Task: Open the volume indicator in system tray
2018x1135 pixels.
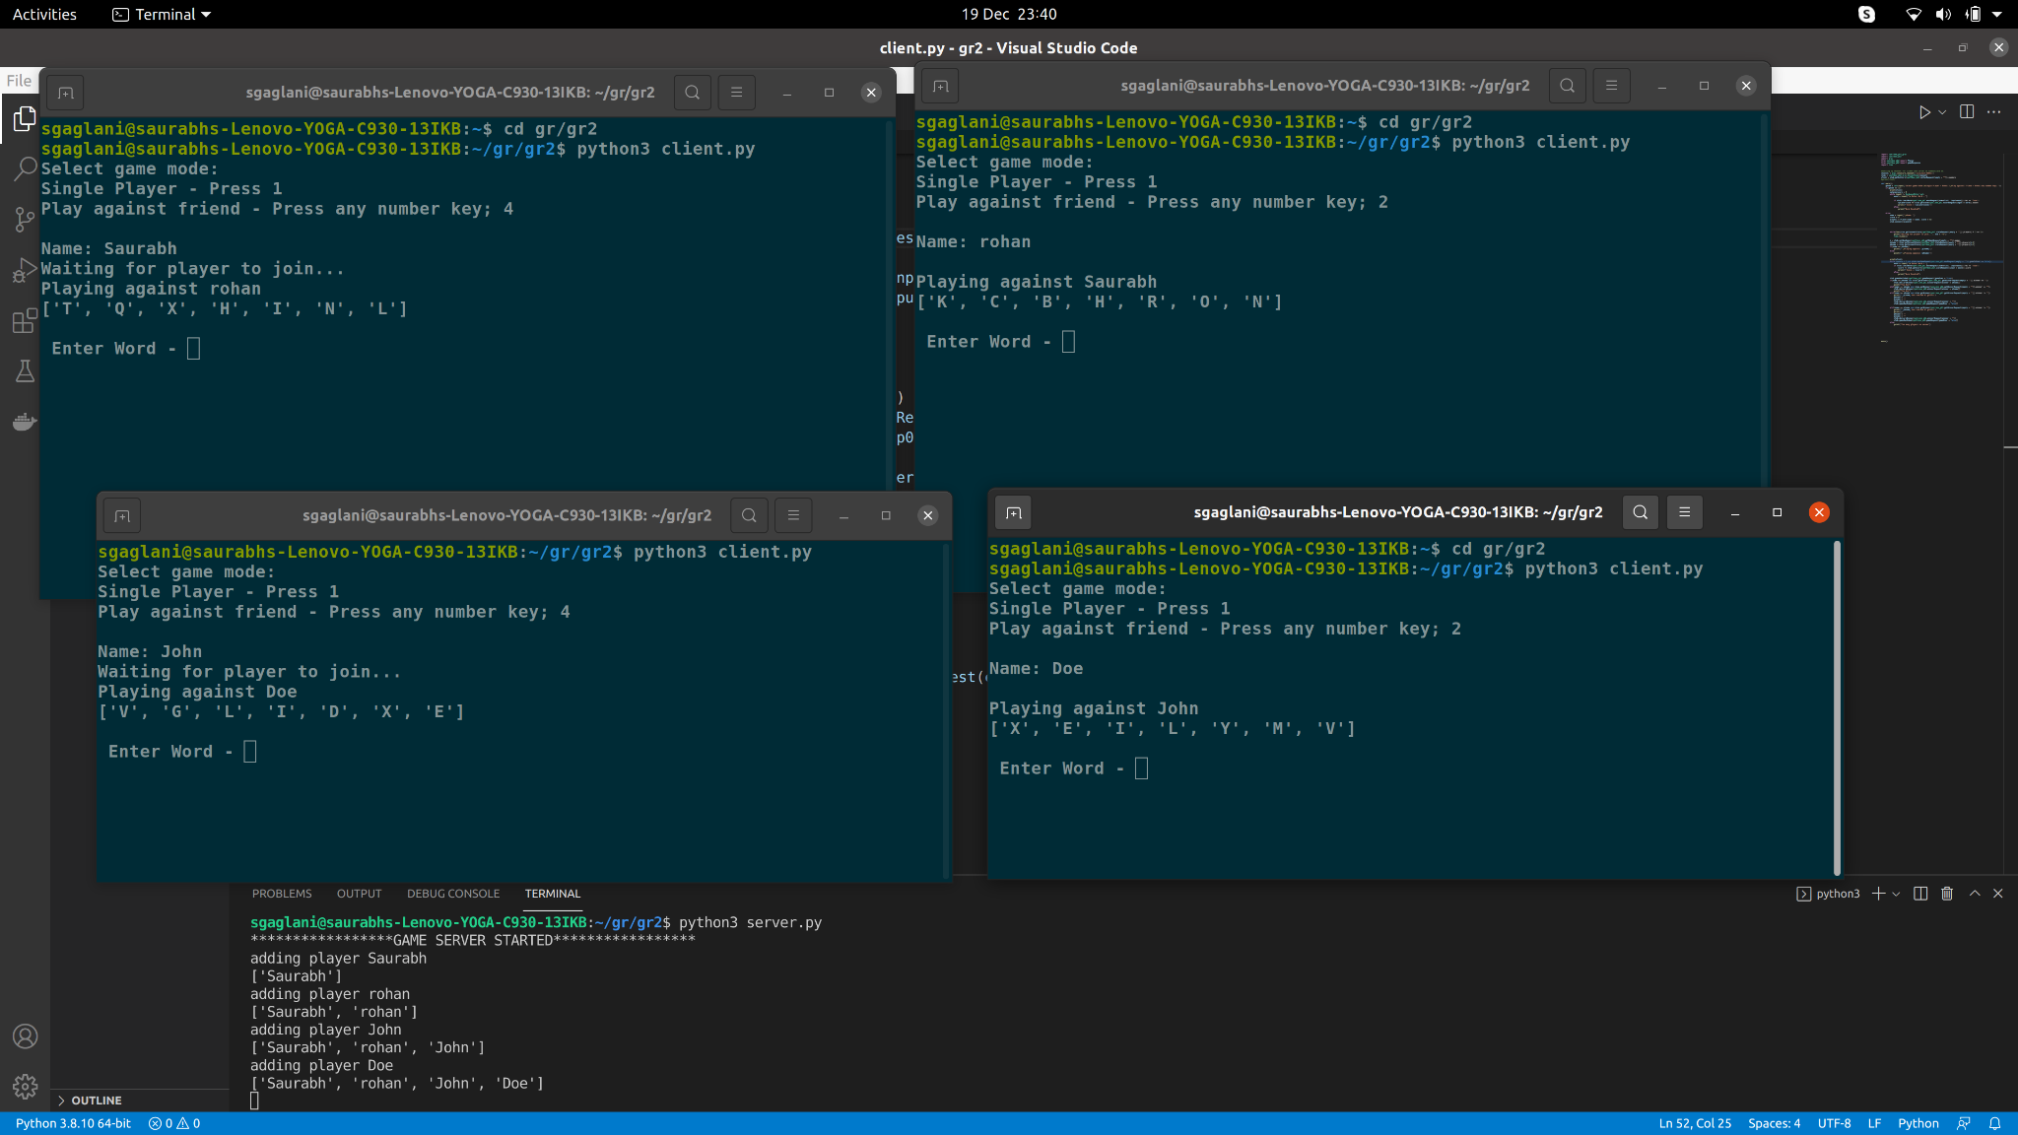Action: point(1942,14)
